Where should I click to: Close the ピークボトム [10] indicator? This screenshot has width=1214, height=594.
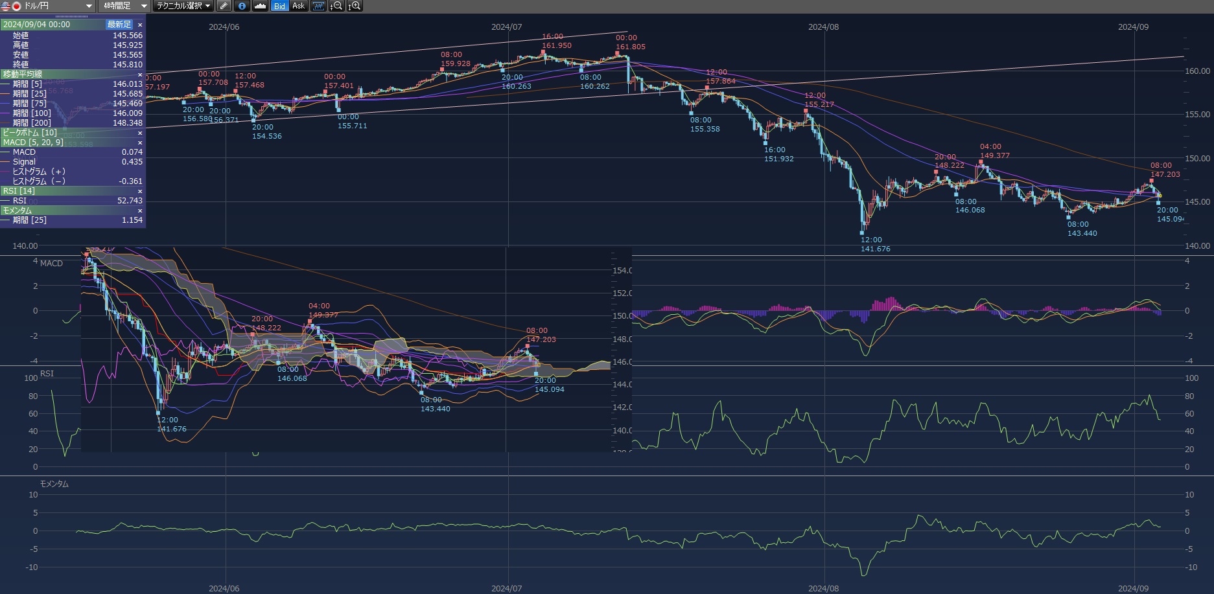tap(140, 133)
